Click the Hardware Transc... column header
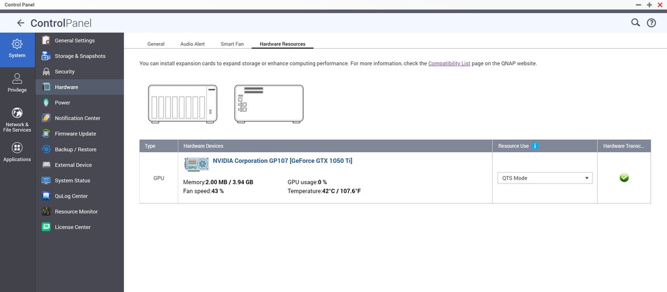The image size is (667, 292). [x=624, y=145]
